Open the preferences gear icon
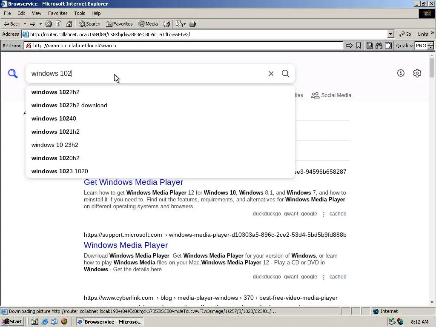The image size is (436, 327). click(x=417, y=73)
